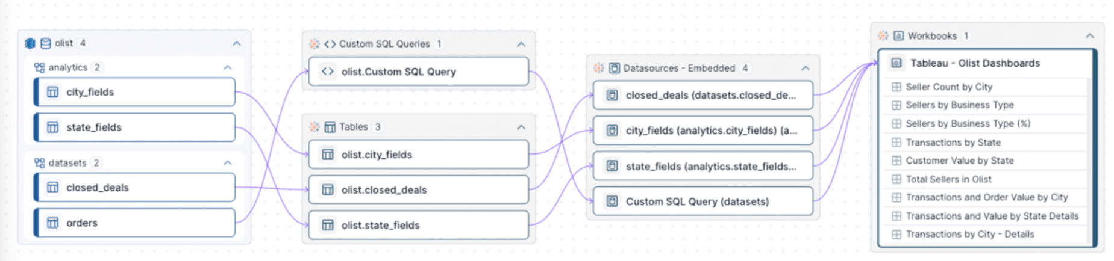The height and width of the screenshot is (261, 1114).
Task: Click the Custom SQL Query (datasets) icon
Action: (x=612, y=201)
